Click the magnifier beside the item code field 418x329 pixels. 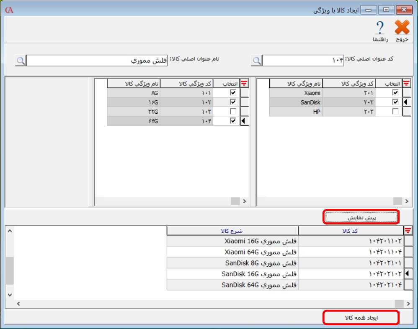pos(256,61)
